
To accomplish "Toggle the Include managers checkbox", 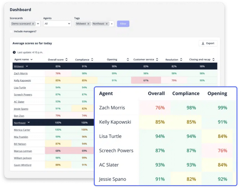I will click(11, 31).
